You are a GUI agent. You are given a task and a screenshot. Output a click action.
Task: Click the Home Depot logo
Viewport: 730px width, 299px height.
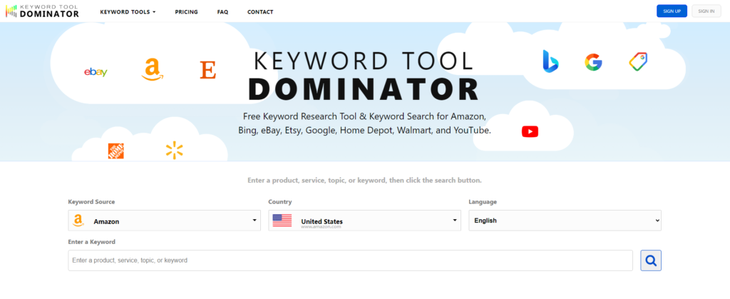click(x=116, y=151)
